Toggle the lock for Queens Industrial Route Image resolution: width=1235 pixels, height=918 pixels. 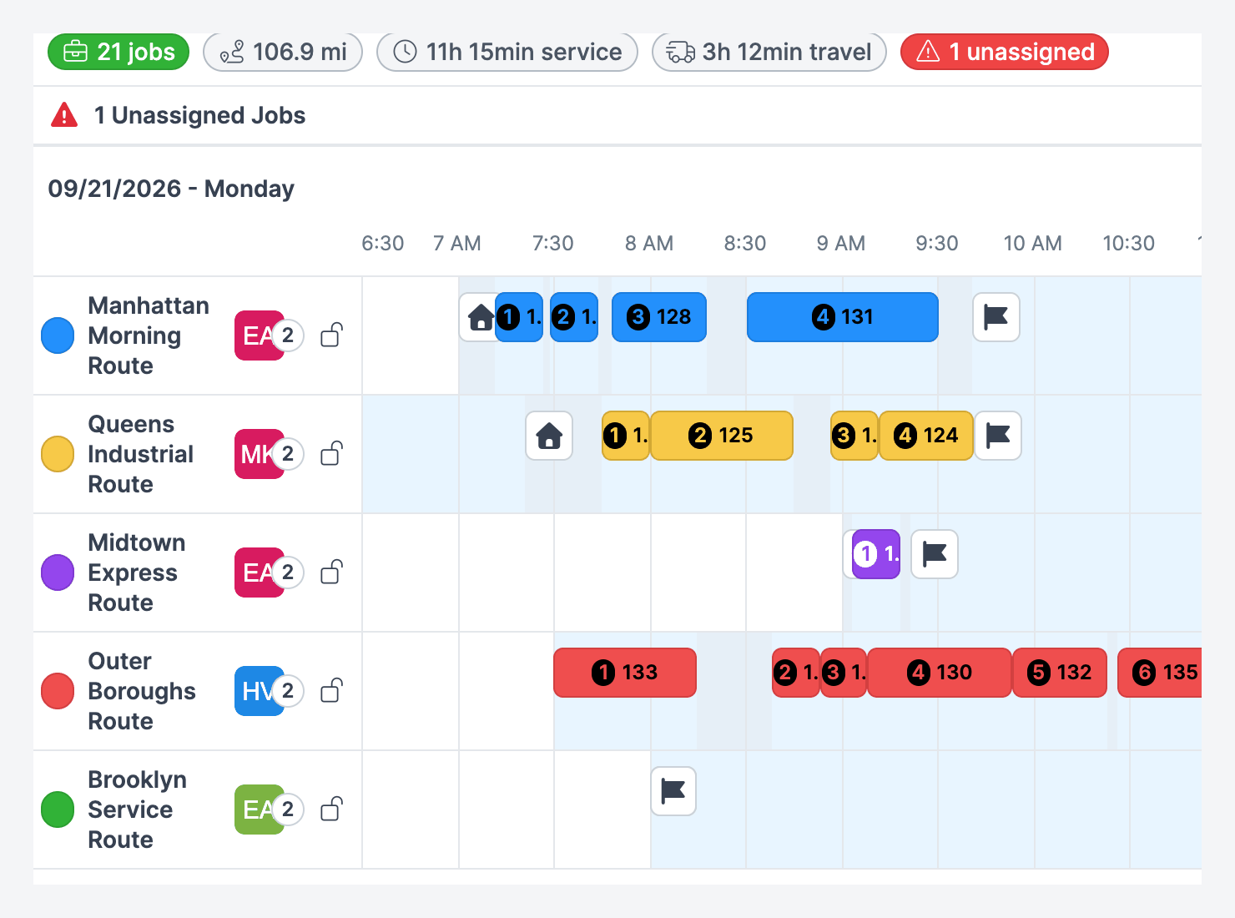(331, 454)
